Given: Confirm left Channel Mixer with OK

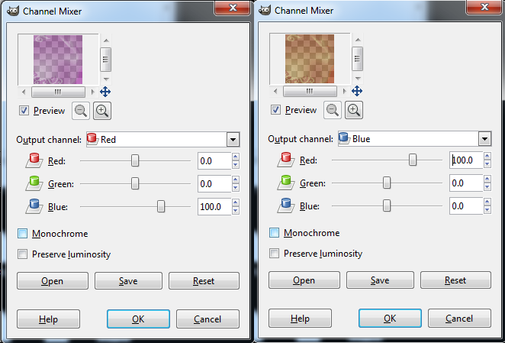Looking at the screenshot, I should coord(139,319).
